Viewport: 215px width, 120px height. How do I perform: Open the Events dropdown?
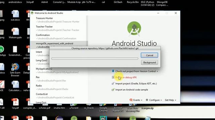(138, 100)
